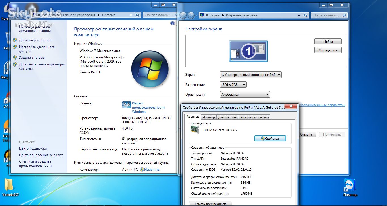The height and width of the screenshot is (206, 387).
Task: Open the Управление цветом tab
Action: 254,117
